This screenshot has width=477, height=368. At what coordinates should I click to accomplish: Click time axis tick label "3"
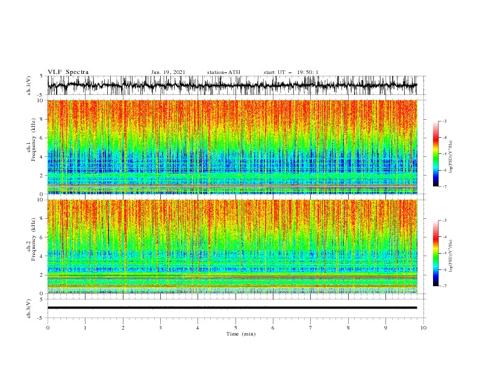pos(160,328)
